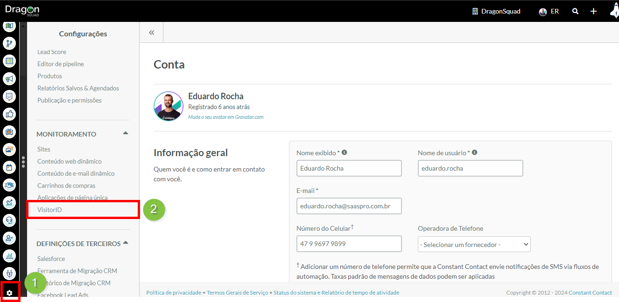Open Relatórios Salvos & Agendados
The width and height of the screenshot is (619, 302).
click(x=78, y=88)
